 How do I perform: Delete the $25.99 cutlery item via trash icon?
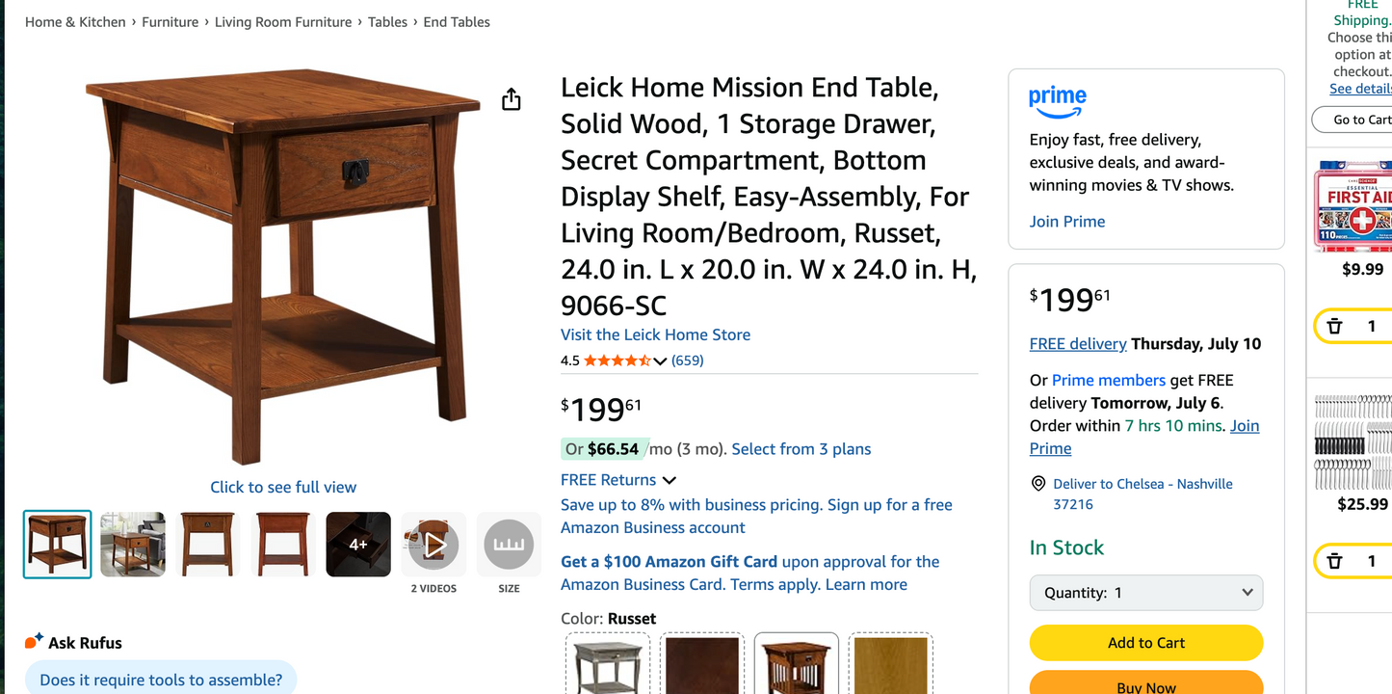click(x=1334, y=561)
